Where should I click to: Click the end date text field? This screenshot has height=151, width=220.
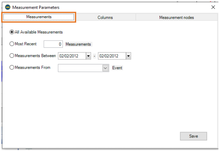click(112, 56)
